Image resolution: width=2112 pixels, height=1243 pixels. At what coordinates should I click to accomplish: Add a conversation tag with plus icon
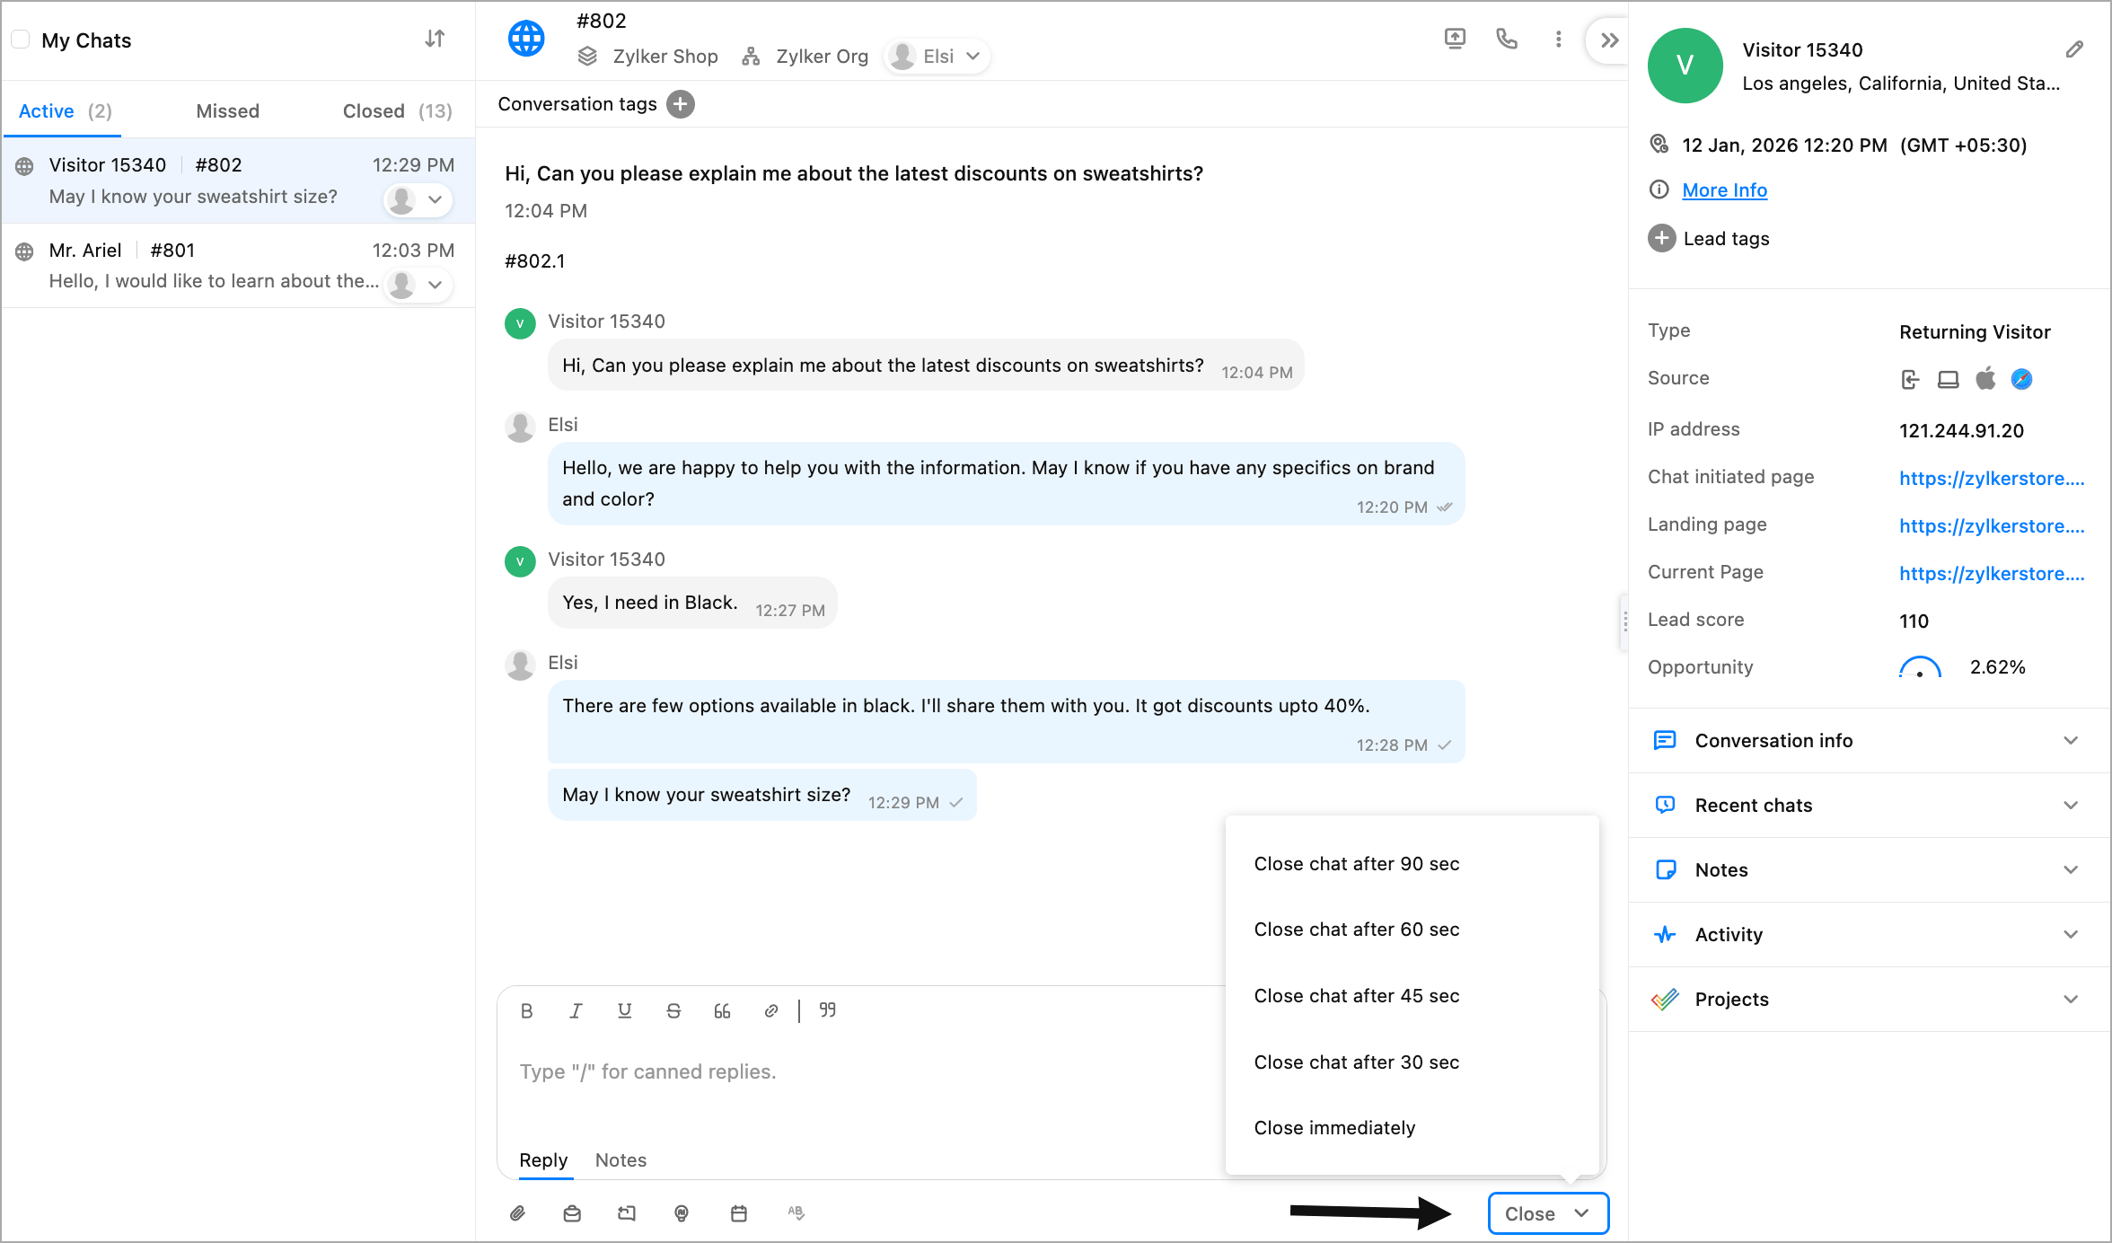click(681, 104)
